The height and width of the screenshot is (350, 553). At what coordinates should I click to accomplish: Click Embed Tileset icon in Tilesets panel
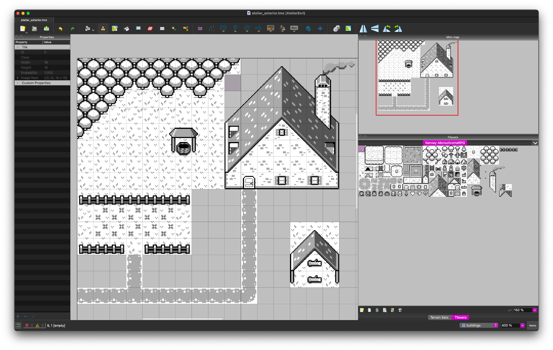pyautogui.click(x=369, y=310)
